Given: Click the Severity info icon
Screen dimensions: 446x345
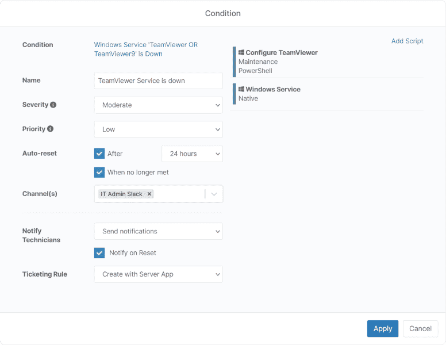Looking at the screenshot, I should click(x=53, y=105).
